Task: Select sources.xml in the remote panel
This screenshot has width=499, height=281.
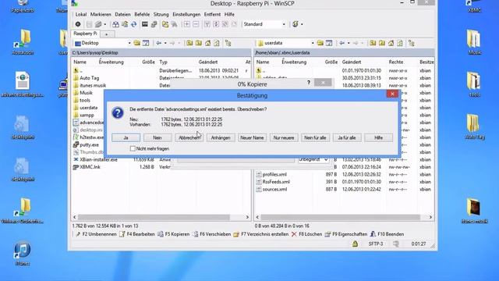Action: [274, 189]
